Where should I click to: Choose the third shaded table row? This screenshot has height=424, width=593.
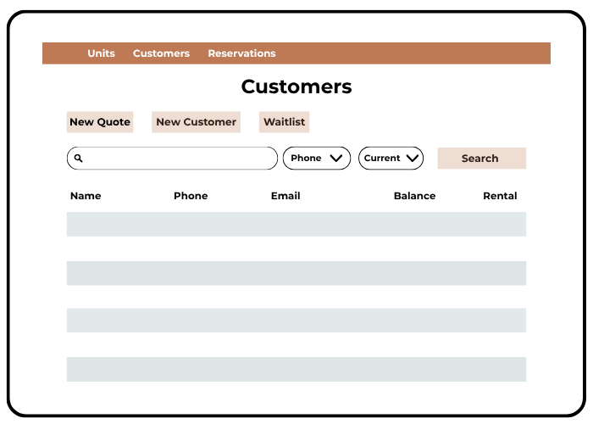296,321
